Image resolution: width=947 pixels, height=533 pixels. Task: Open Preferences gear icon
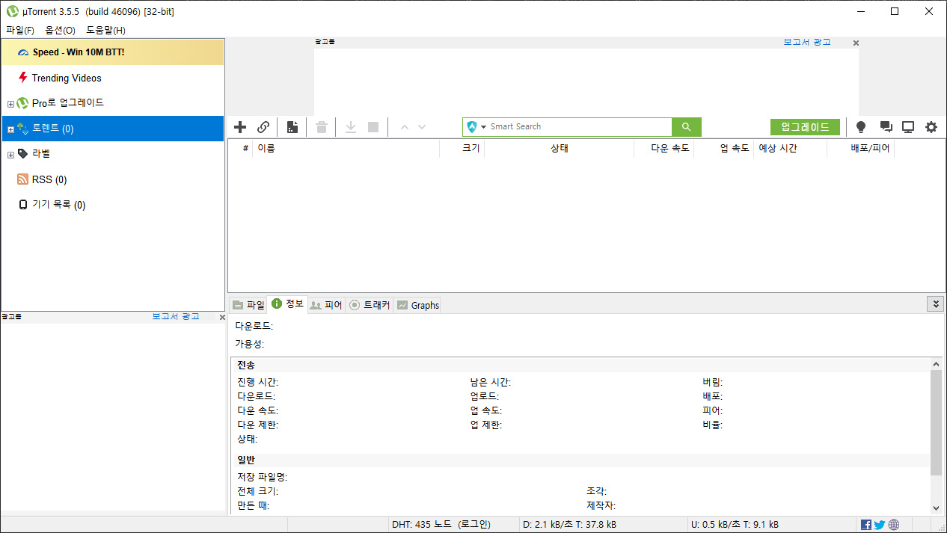[931, 127]
